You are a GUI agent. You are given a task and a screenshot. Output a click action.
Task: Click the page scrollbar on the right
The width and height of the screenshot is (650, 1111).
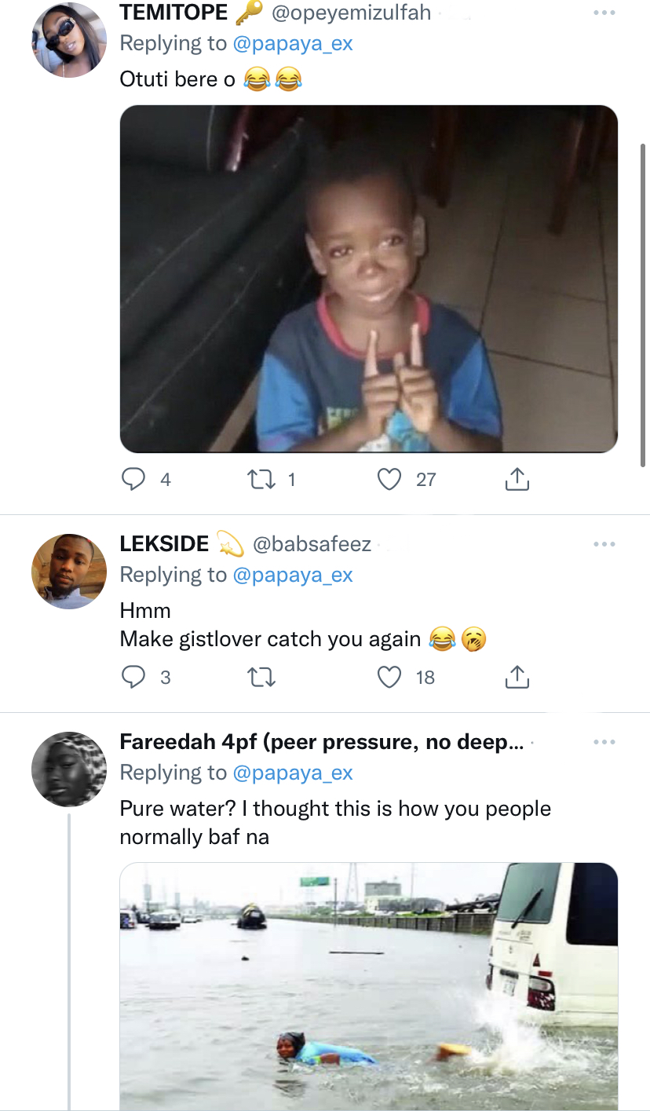coord(645,306)
